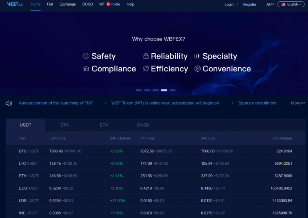This screenshot has width=308, height=218.
Task: Click the Reliability lock icon
Action: (146, 57)
